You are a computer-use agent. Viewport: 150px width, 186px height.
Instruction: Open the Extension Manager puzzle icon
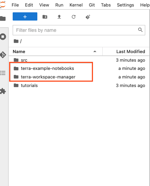[3, 91]
